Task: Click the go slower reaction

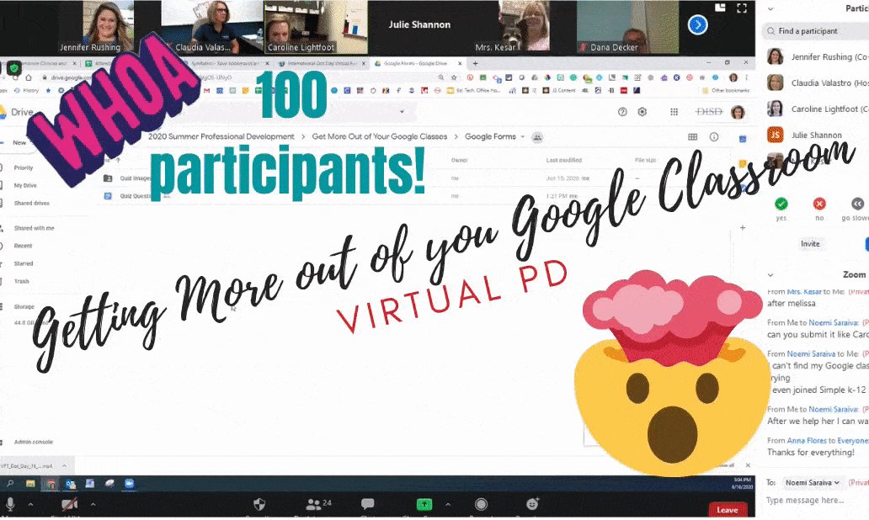Action: 857,204
